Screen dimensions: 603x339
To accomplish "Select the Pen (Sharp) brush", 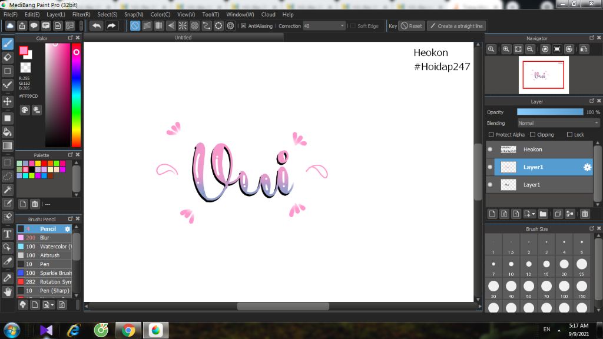I will pos(44,291).
